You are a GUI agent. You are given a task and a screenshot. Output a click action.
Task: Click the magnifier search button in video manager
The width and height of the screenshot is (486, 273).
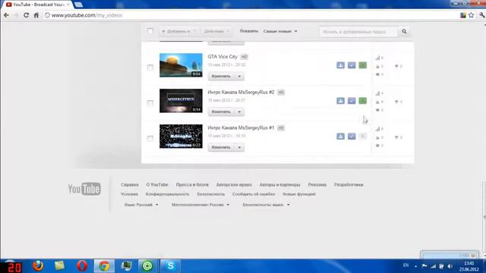(x=404, y=31)
